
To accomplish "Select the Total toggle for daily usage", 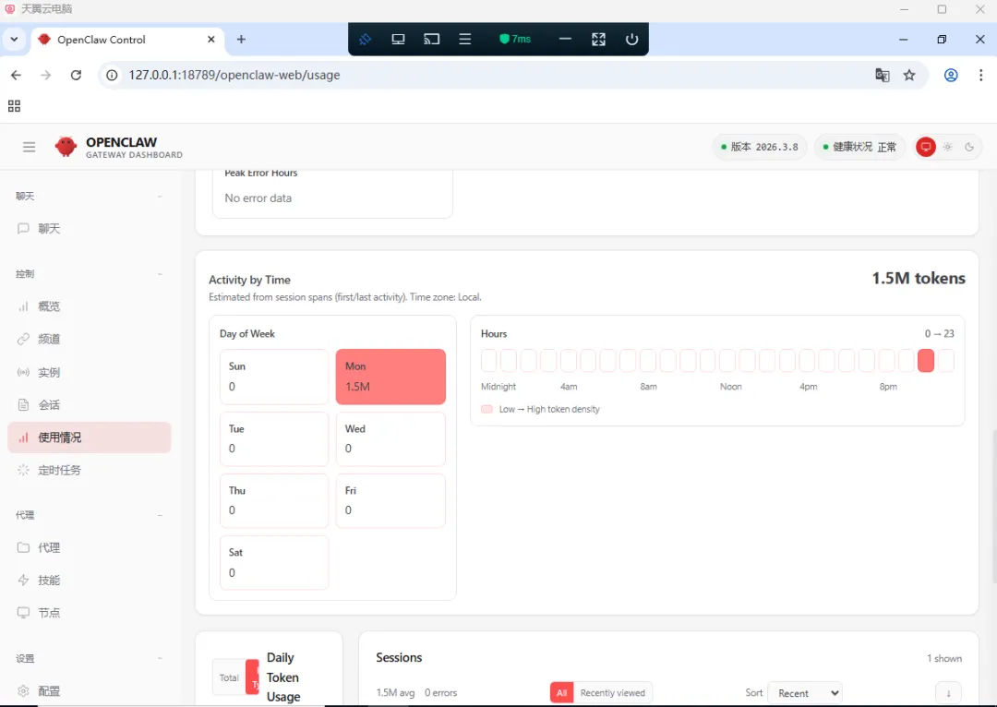I will [x=229, y=677].
